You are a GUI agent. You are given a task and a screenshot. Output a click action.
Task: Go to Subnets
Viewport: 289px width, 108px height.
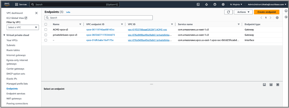coord(11,45)
